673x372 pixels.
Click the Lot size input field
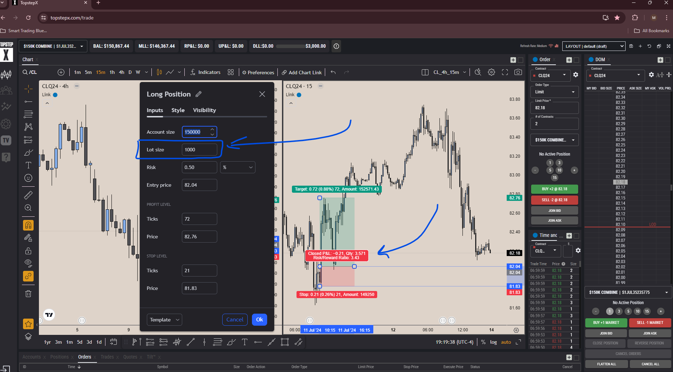coord(199,150)
